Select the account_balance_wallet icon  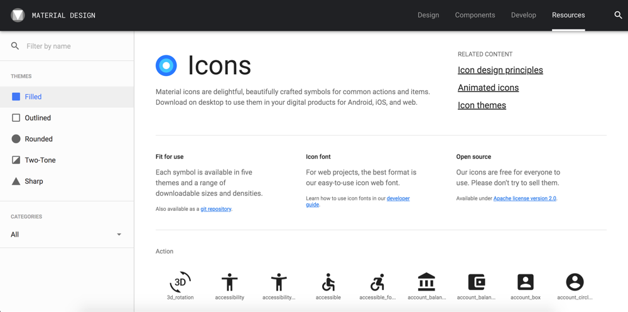tap(476, 282)
